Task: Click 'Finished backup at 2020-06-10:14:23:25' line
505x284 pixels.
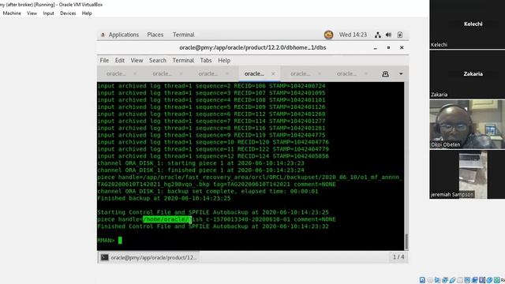Action: (x=164, y=198)
